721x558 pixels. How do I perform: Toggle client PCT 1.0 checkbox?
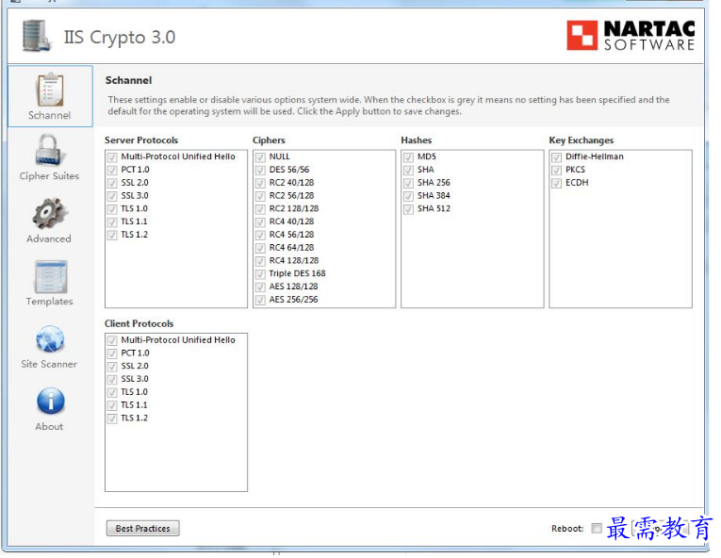click(x=112, y=353)
